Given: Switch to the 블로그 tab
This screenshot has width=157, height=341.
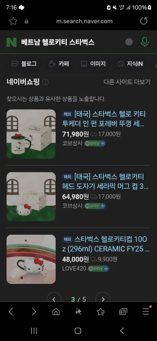Looking at the screenshot, I should tap(24, 64).
